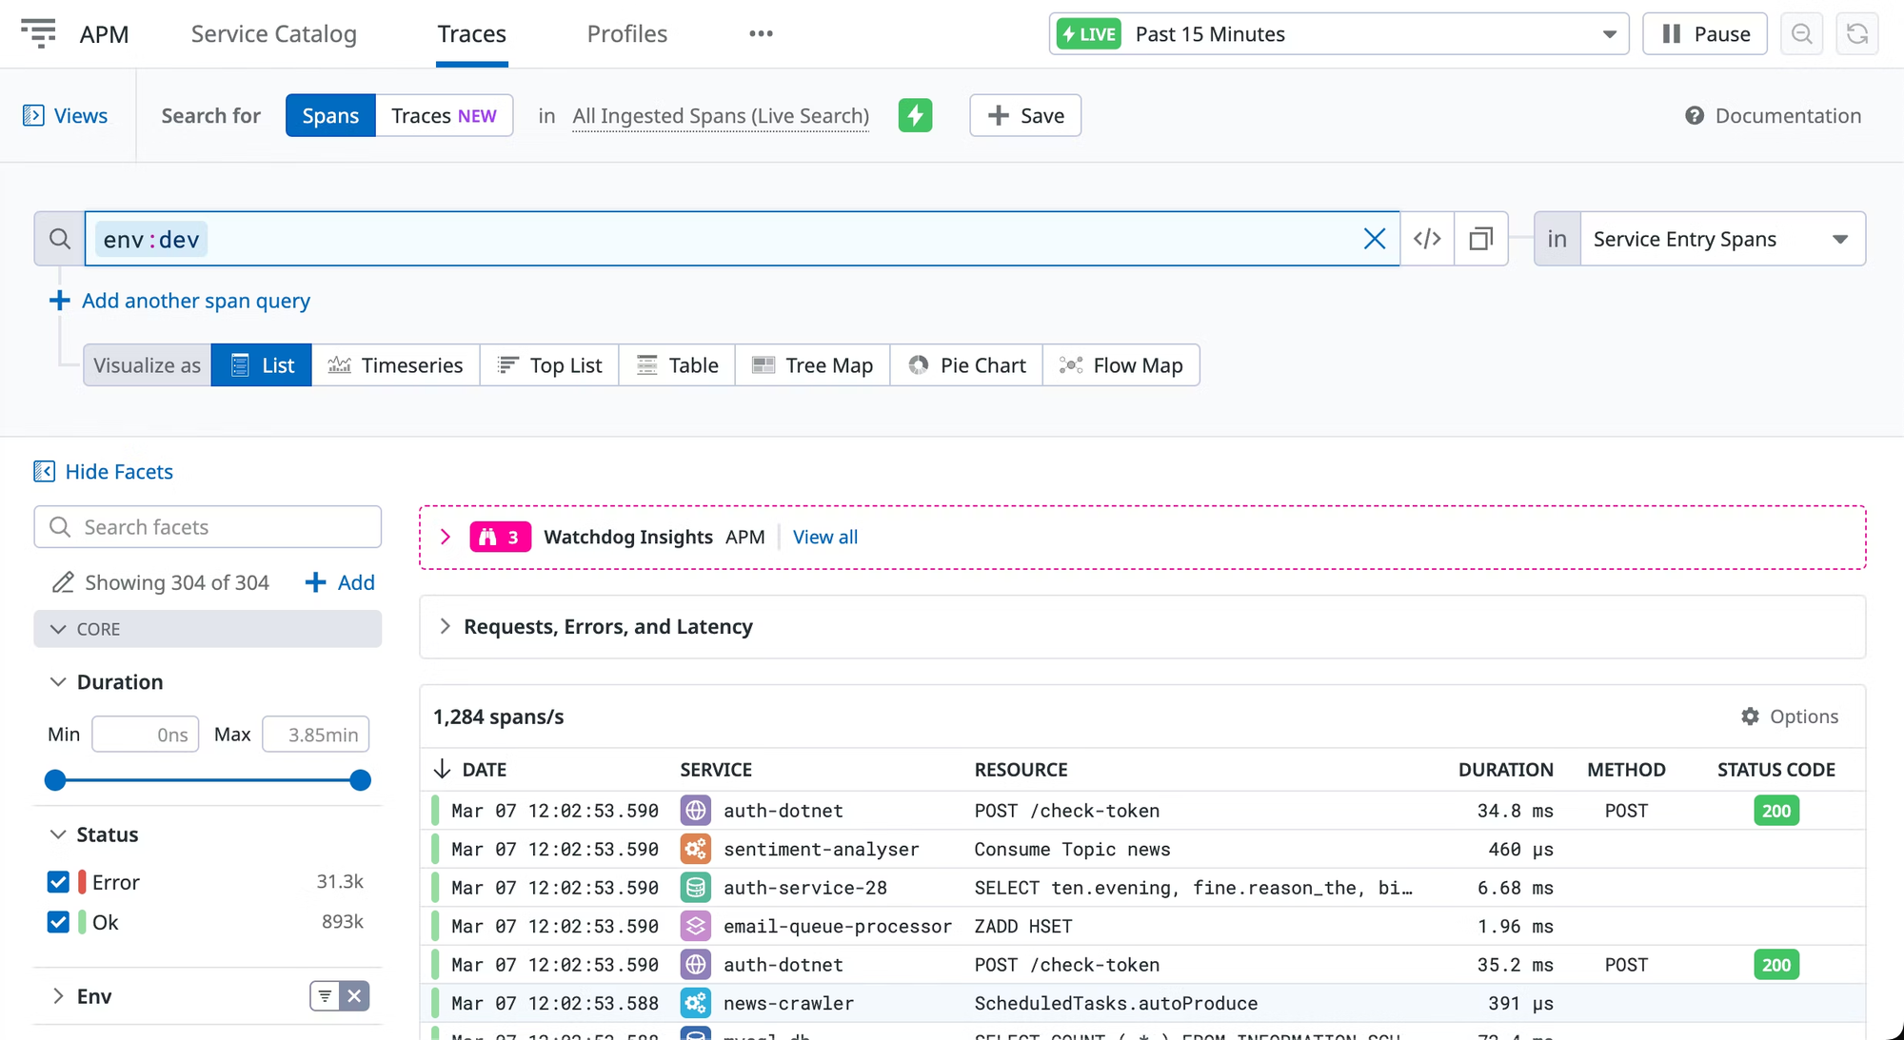The width and height of the screenshot is (1904, 1040).
Task: Click the Watchdog Insights expand arrow
Action: tap(446, 537)
